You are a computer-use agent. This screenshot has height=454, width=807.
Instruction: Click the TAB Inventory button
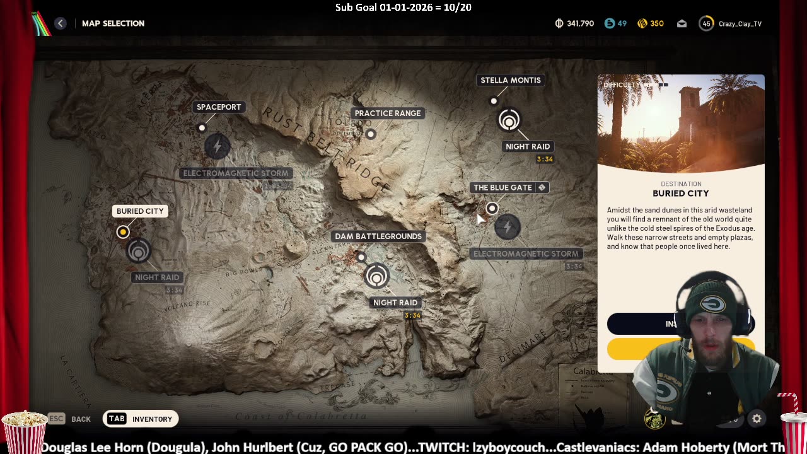[141, 419]
